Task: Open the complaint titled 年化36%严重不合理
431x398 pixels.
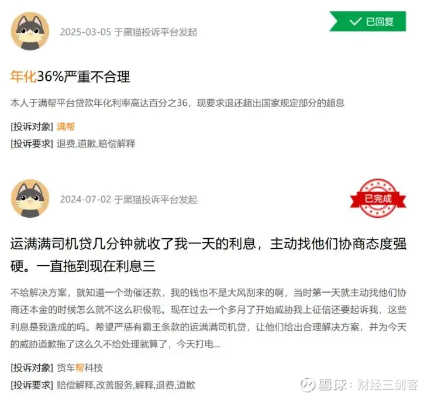Action: pos(70,77)
